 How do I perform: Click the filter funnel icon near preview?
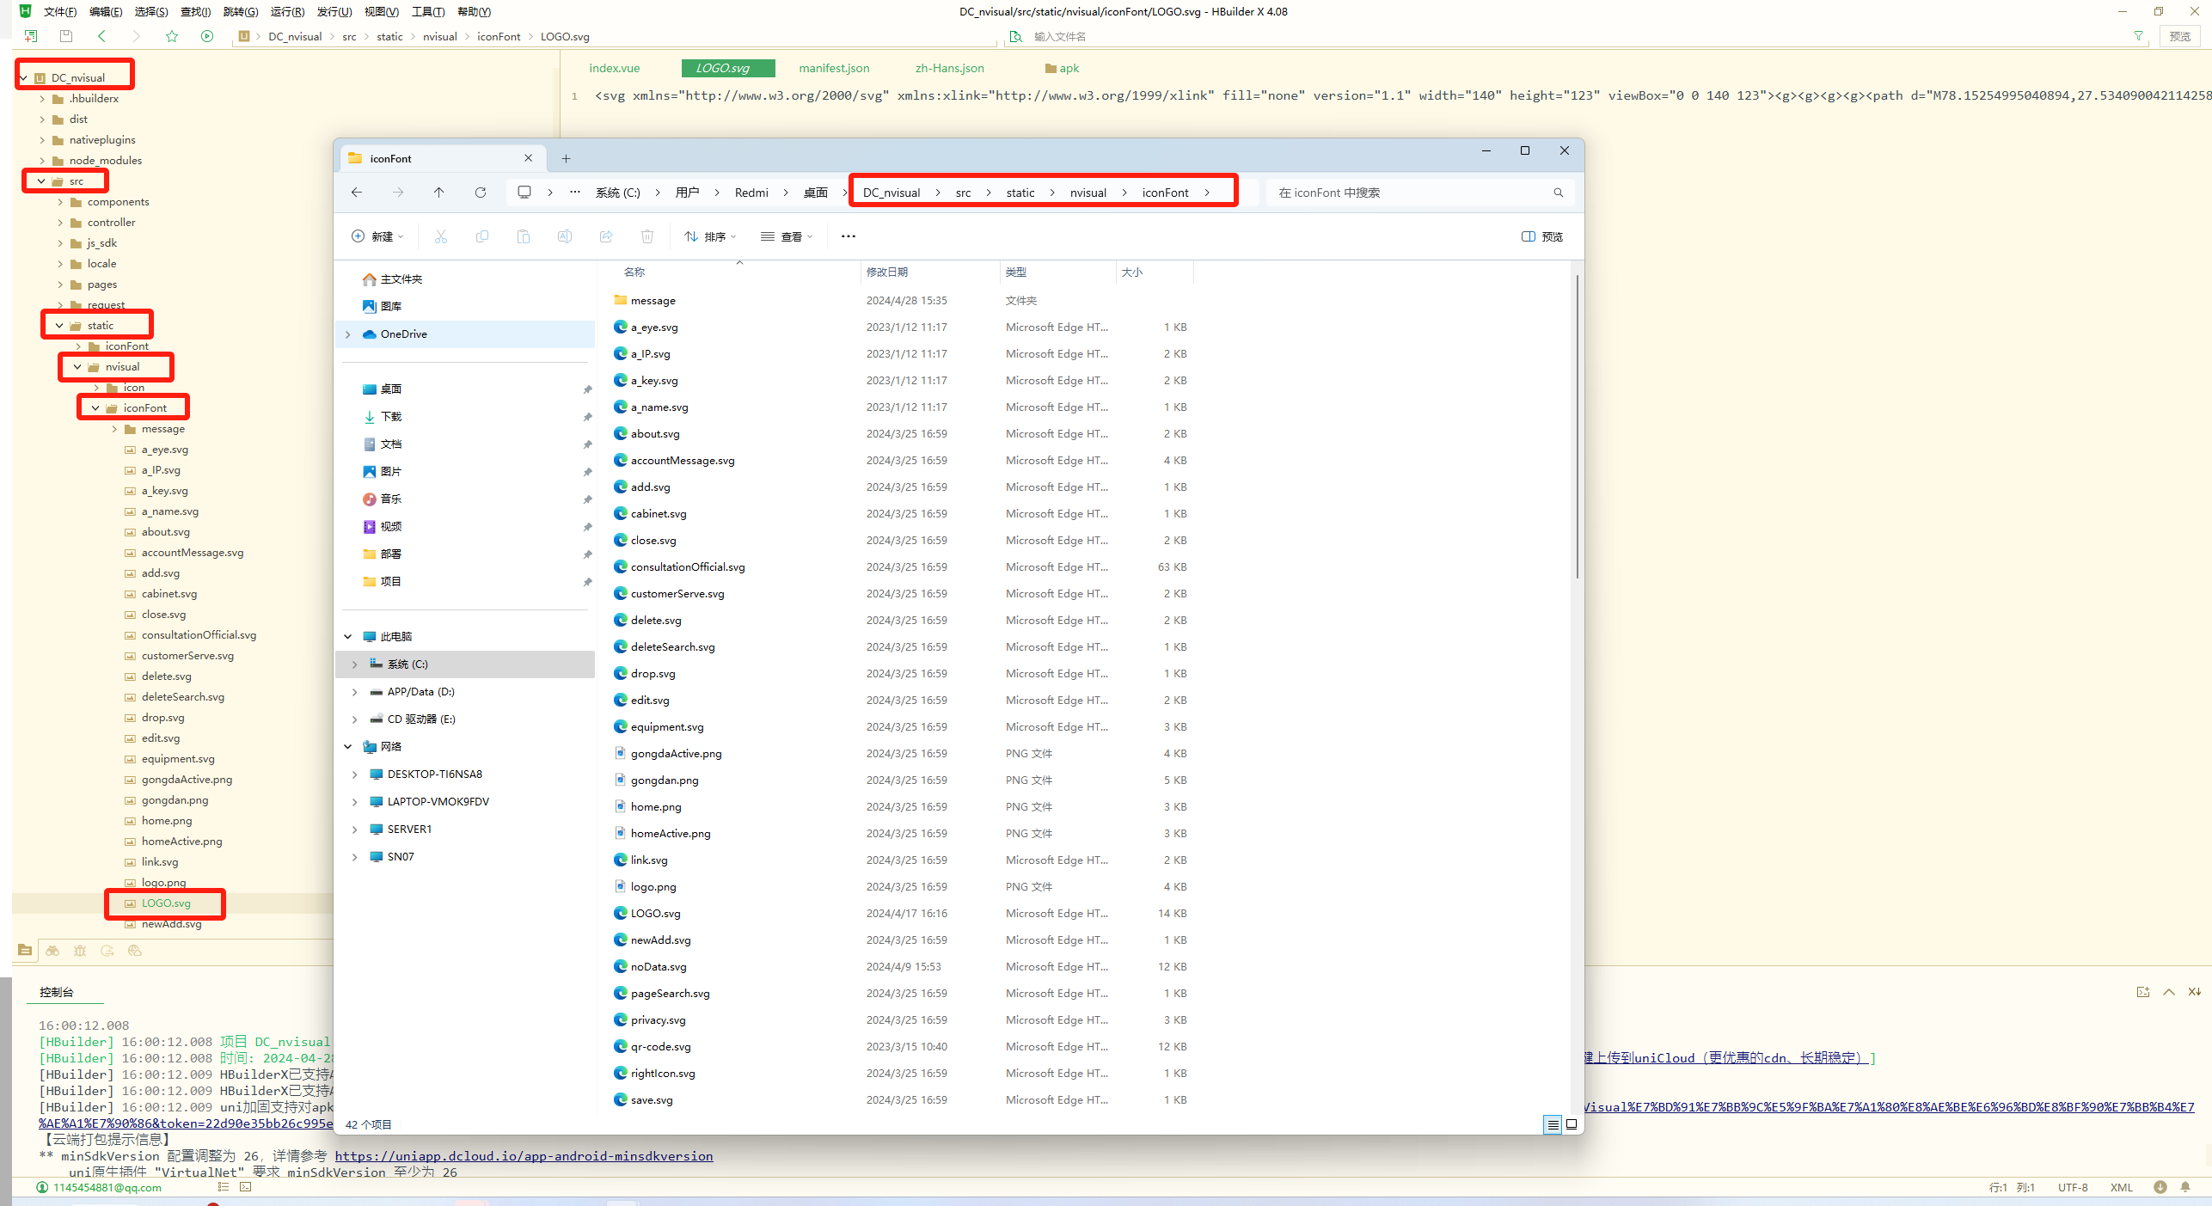coord(2138,36)
